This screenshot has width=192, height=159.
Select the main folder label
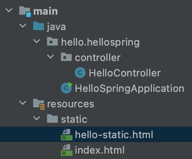(45, 12)
